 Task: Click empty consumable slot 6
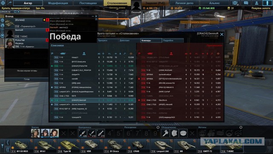(128, 133)
